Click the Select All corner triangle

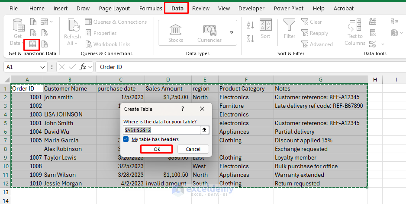pyautogui.click(x=7, y=79)
